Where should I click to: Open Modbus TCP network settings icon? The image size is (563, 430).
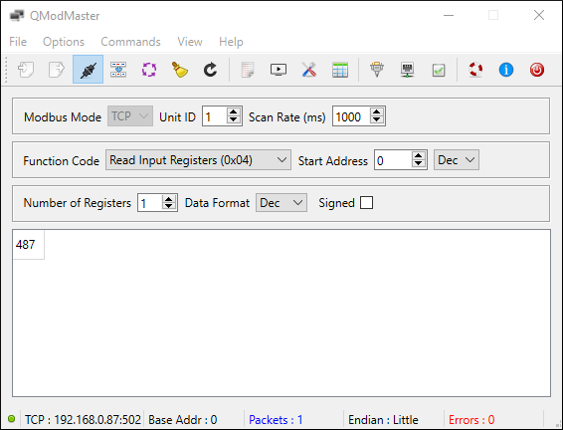click(408, 70)
